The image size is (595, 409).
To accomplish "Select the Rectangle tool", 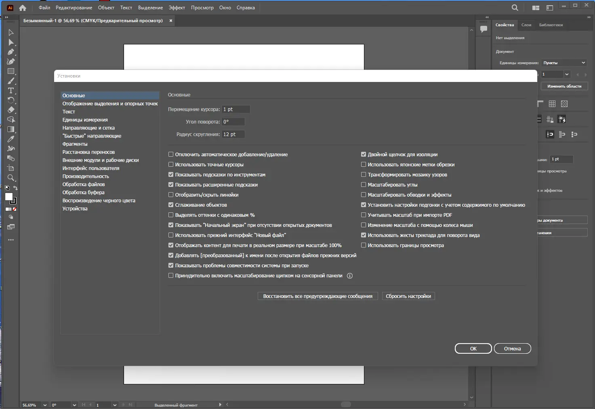I will pyautogui.click(x=11, y=71).
